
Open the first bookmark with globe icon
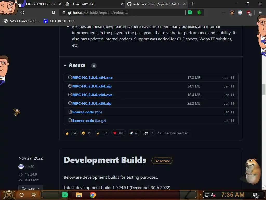click(22, 21)
